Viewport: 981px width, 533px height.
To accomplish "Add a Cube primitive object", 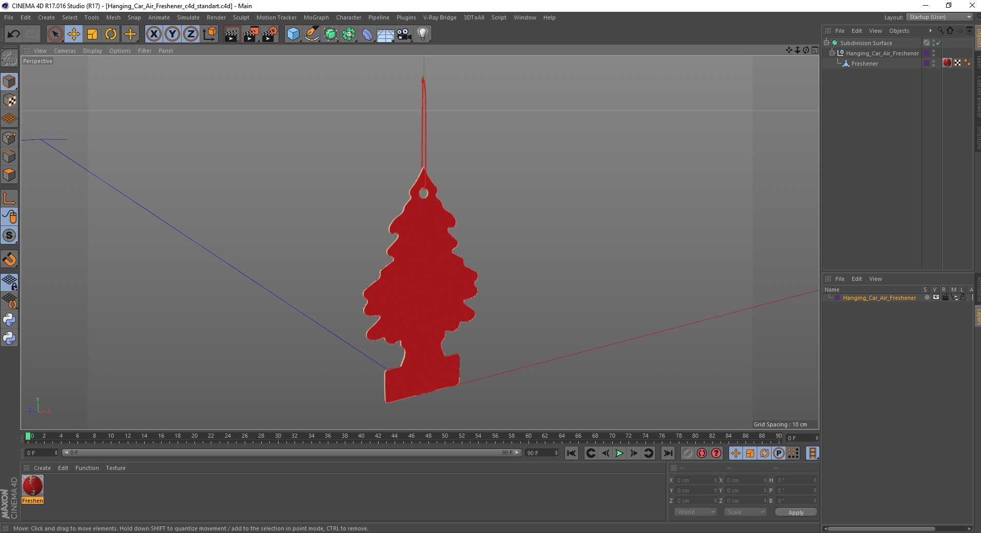I will 293,34.
